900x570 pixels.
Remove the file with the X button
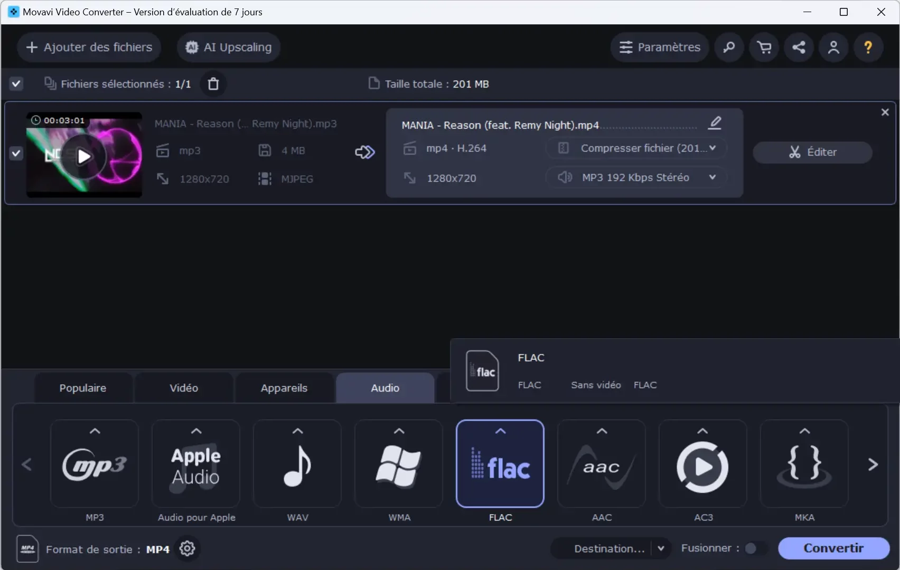(885, 112)
